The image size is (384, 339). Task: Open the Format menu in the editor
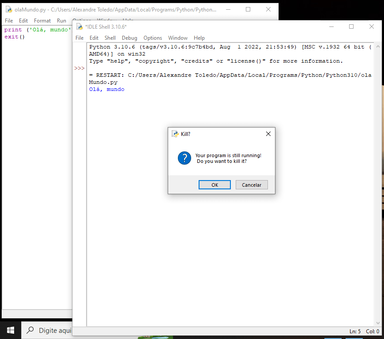tap(42, 21)
